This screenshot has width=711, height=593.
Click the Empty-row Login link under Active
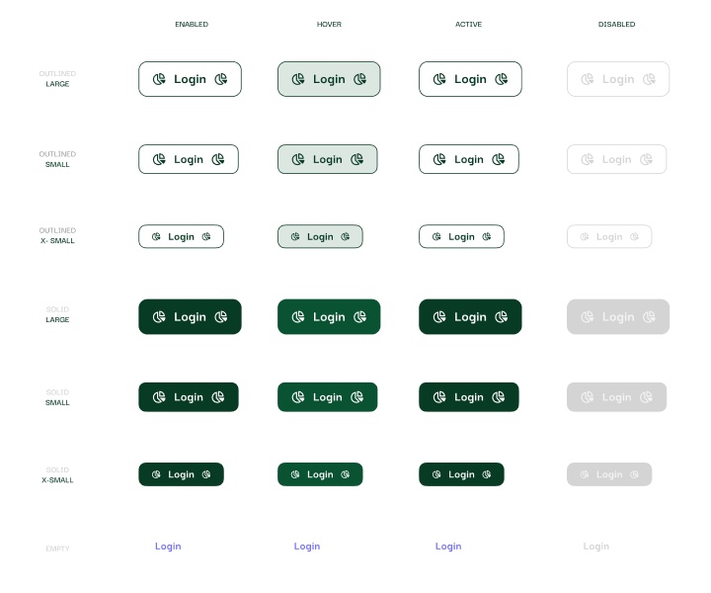(x=448, y=547)
